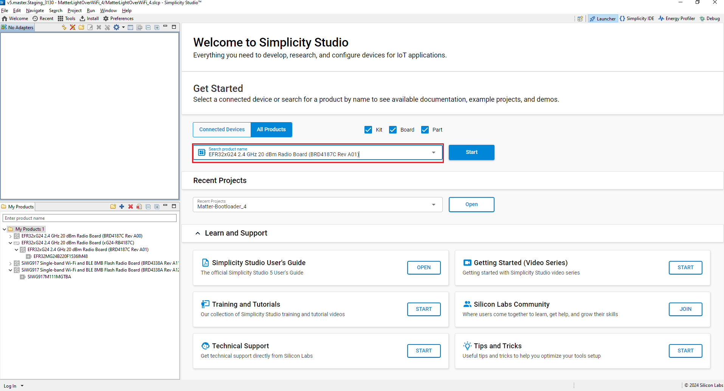Switch to Simplicity IDE perspective
The image size is (724, 391).
coord(637,19)
